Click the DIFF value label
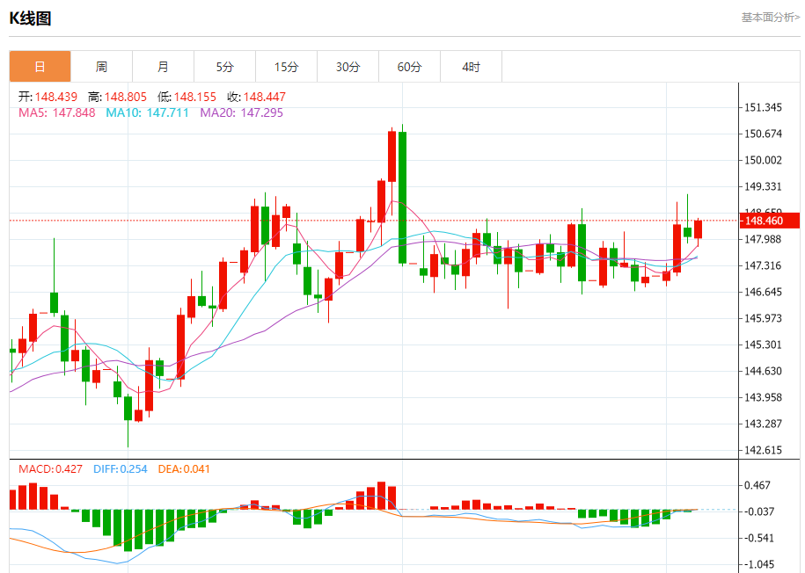The image size is (805, 573). click(x=121, y=469)
